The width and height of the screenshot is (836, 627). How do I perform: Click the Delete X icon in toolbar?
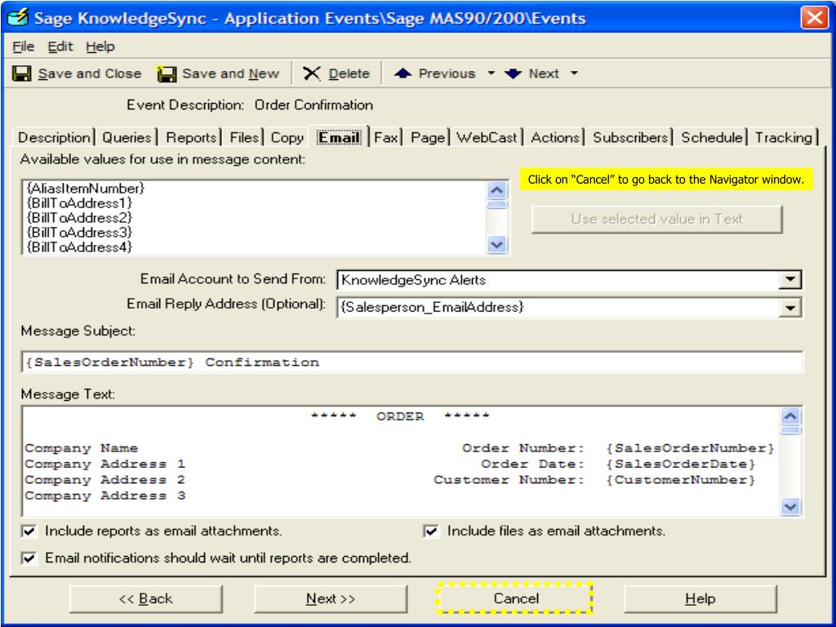(312, 73)
